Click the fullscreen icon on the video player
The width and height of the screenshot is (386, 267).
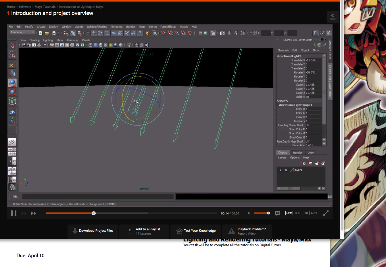click(326, 213)
